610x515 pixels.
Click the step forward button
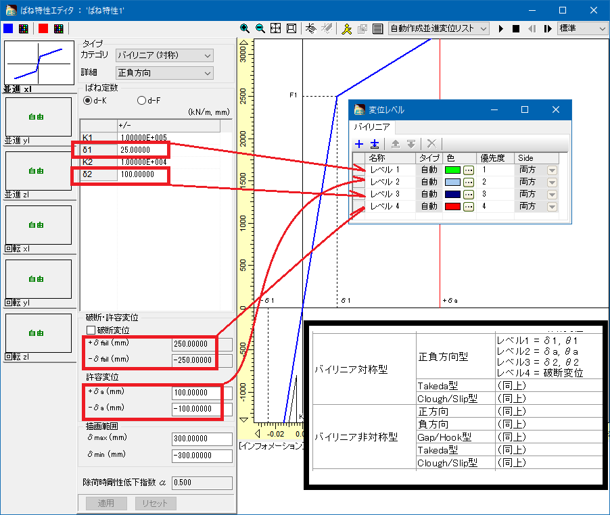coord(548,29)
